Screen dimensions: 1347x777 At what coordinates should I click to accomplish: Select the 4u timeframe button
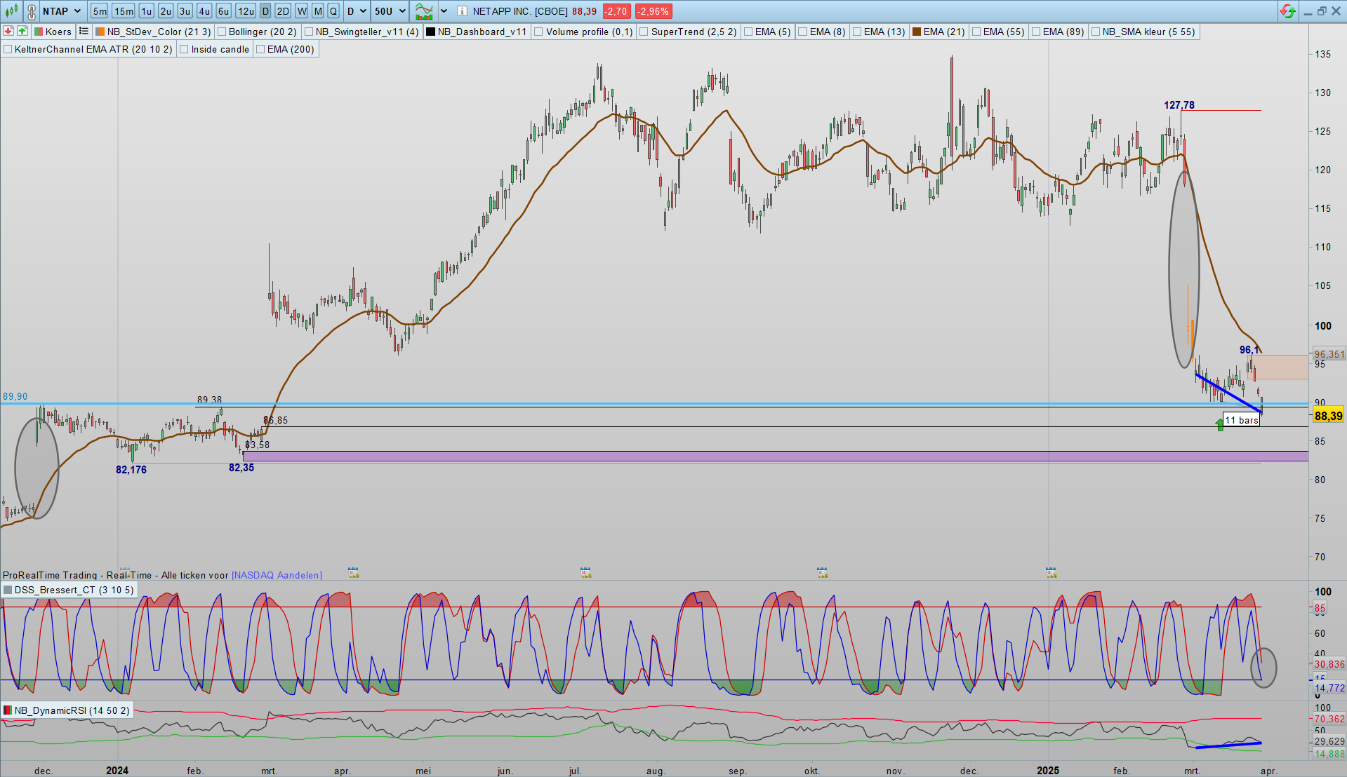(204, 11)
